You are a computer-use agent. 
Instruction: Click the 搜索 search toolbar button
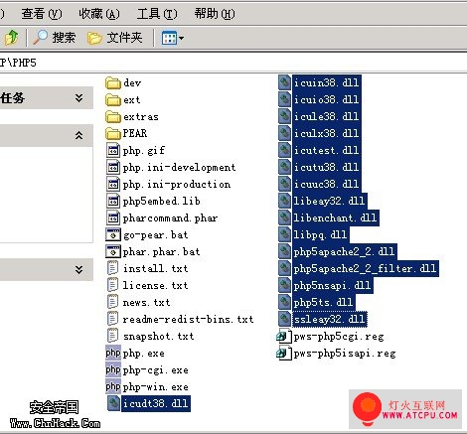pos(55,38)
